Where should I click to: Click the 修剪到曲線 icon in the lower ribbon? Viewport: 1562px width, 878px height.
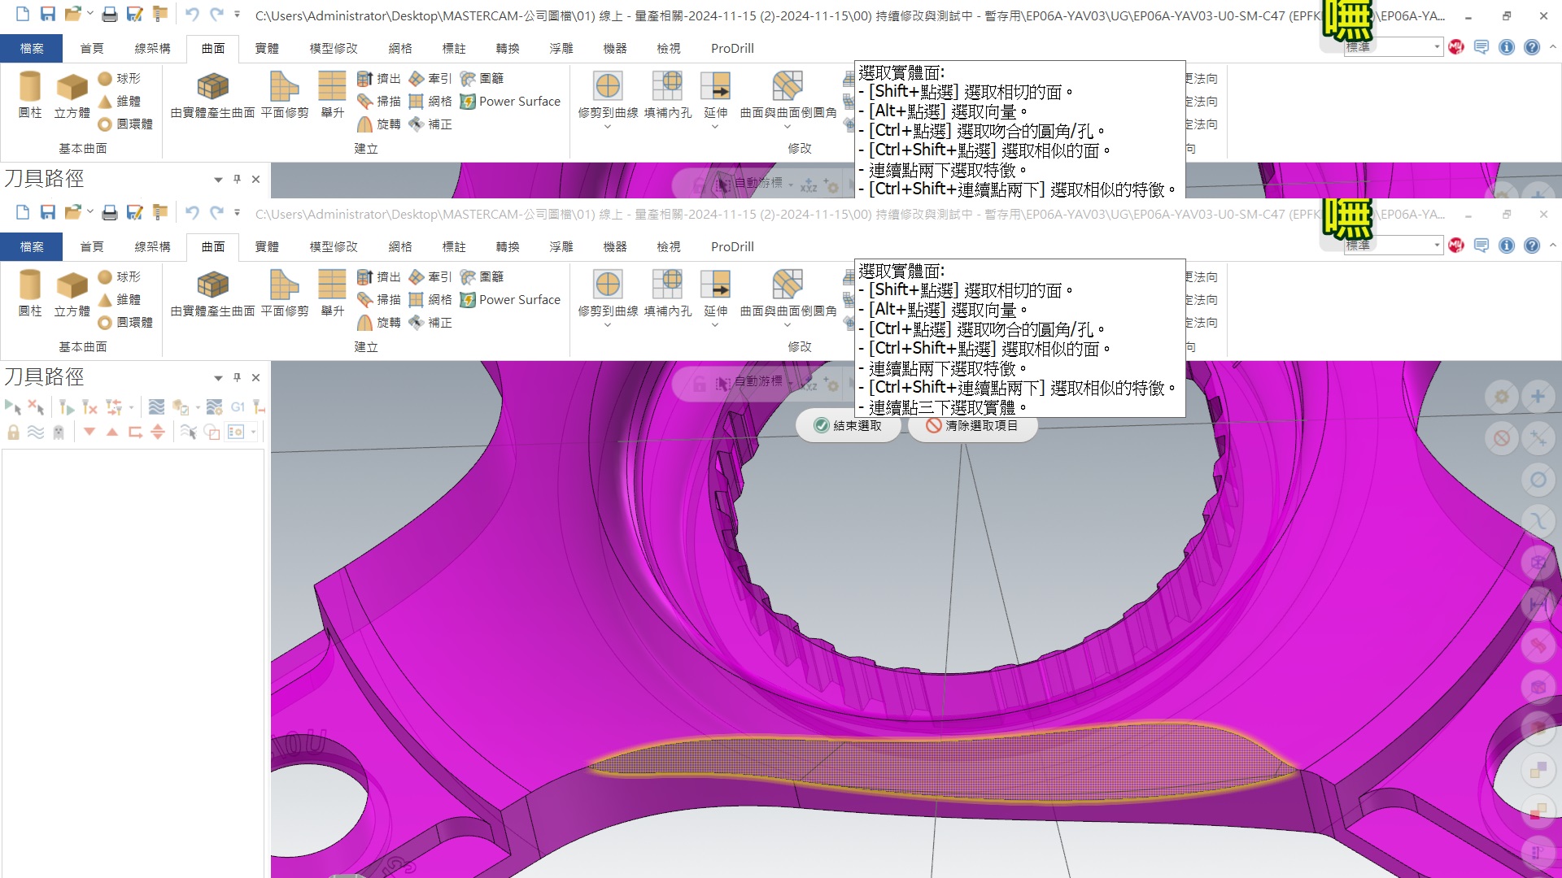click(x=608, y=285)
